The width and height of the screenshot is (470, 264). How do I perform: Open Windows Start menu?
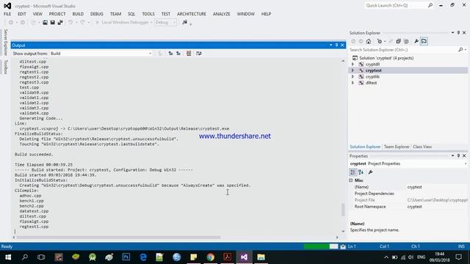tap(8, 257)
